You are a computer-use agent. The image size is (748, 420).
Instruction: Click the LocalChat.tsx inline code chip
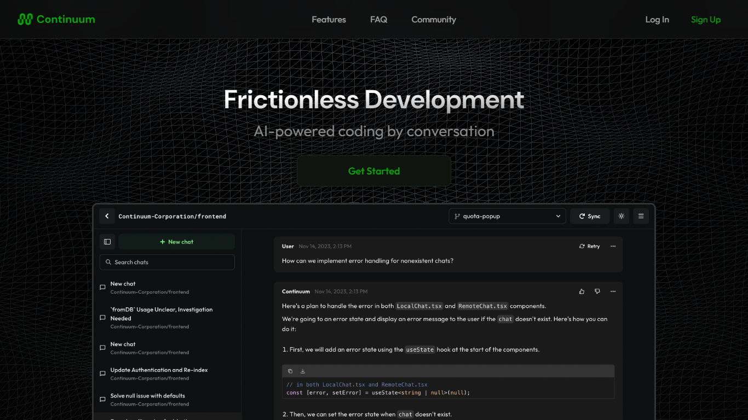[x=419, y=306]
